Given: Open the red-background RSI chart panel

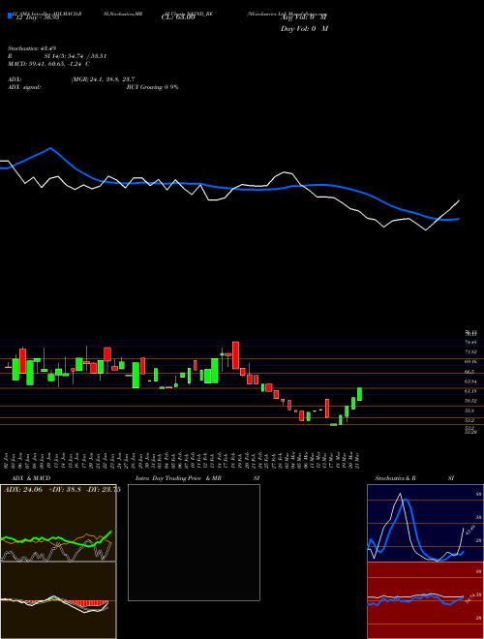Looking at the screenshot, I should [x=425, y=600].
